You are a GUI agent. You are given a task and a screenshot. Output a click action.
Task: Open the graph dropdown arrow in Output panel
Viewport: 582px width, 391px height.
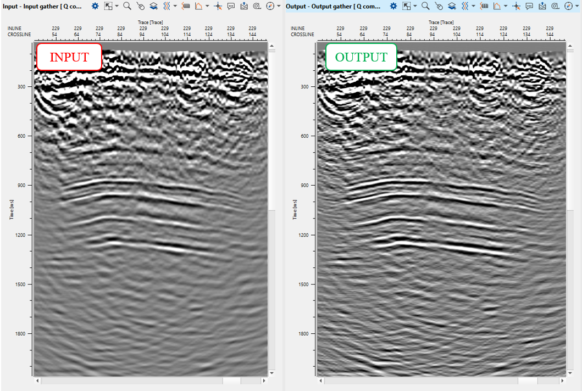coord(505,6)
